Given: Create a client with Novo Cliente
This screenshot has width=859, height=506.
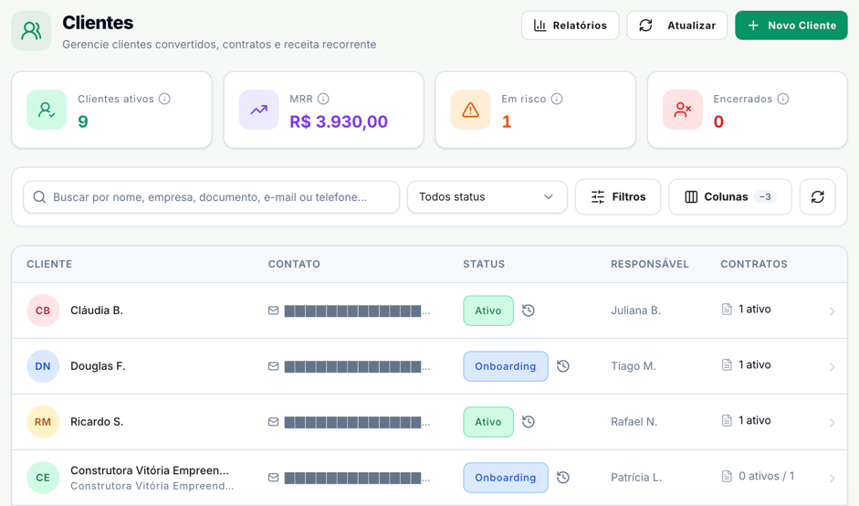Looking at the screenshot, I should pos(791,26).
